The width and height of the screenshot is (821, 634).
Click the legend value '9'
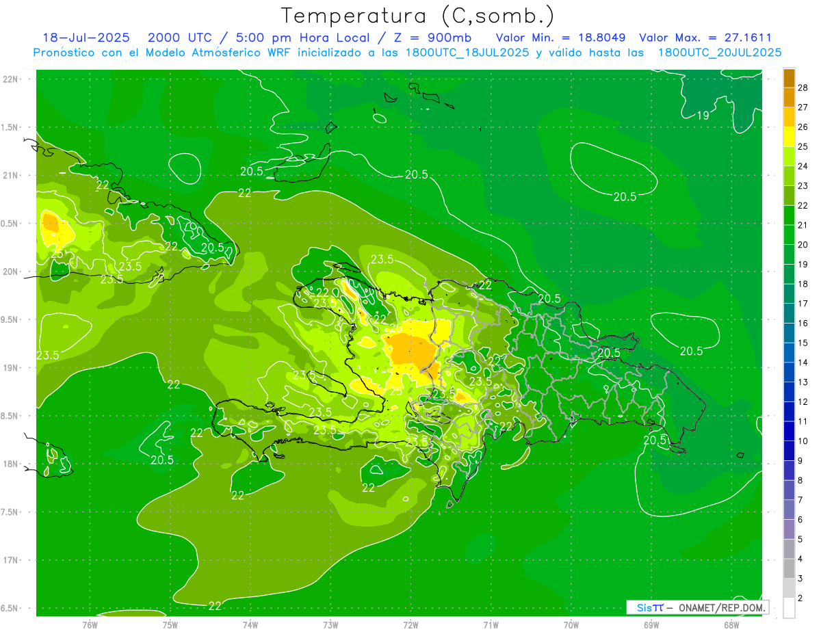coord(800,461)
